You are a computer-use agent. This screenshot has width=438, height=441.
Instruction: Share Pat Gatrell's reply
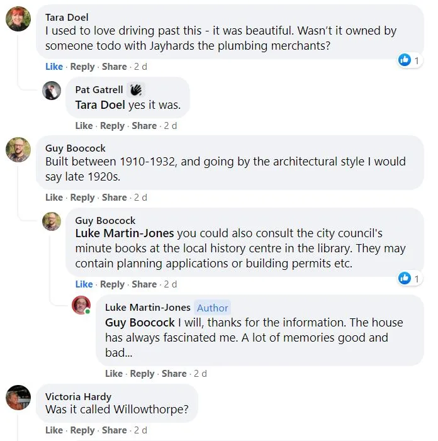[144, 126]
